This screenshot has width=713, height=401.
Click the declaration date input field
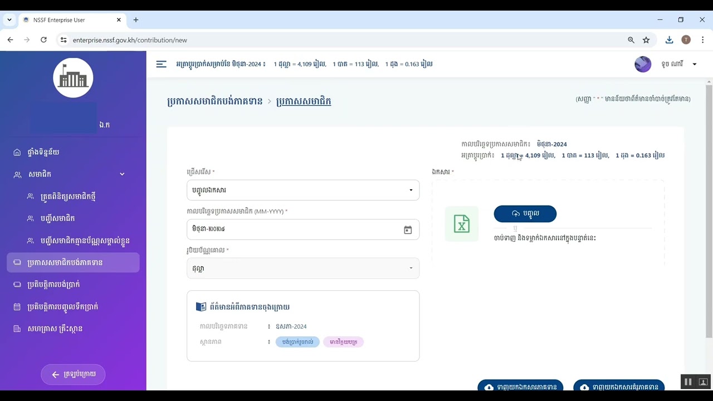coord(303,229)
